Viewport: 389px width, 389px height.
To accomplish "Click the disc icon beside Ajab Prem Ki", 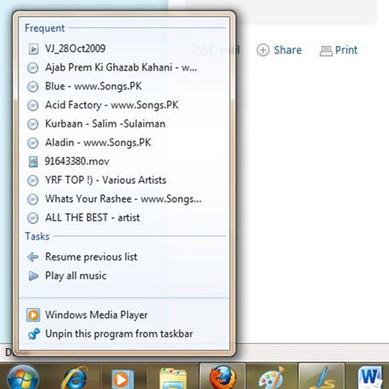I will [x=33, y=68].
